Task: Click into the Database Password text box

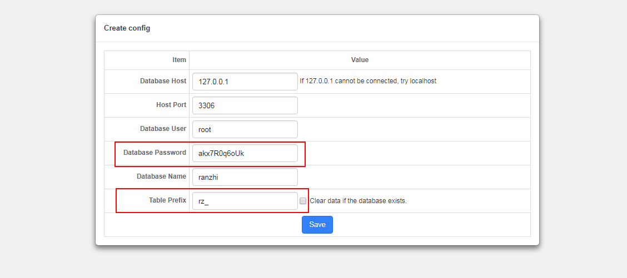Action: (245, 153)
